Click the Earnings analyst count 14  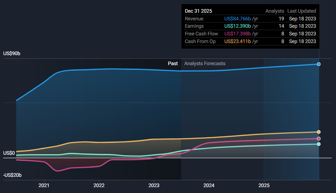[281, 26]
